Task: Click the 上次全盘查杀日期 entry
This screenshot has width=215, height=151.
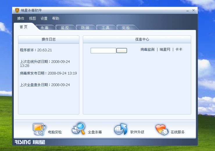Action: 45,85
